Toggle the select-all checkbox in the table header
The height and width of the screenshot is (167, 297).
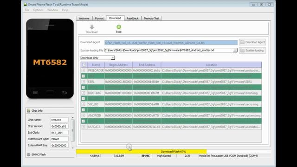coord(84,65)
